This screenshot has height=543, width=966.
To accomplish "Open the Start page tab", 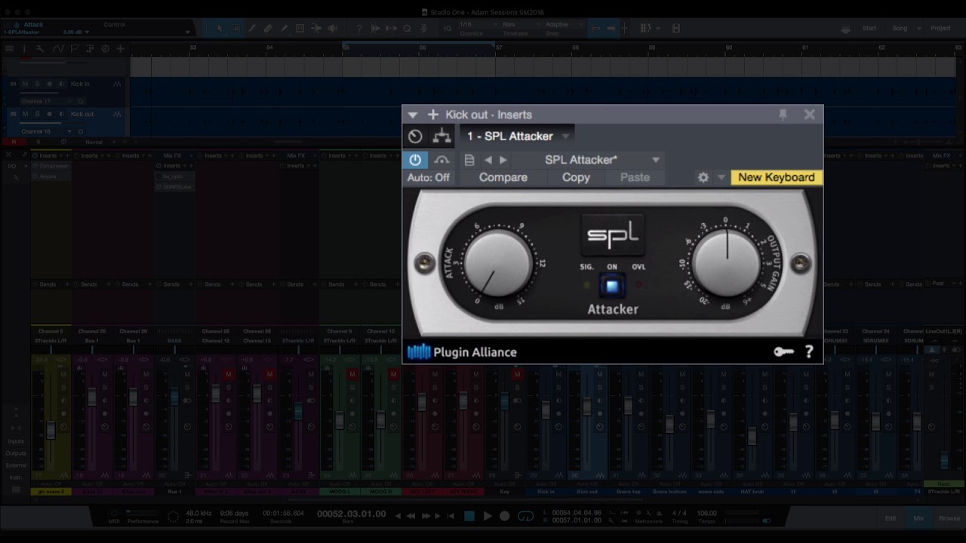I will click(x=869, y=29).
